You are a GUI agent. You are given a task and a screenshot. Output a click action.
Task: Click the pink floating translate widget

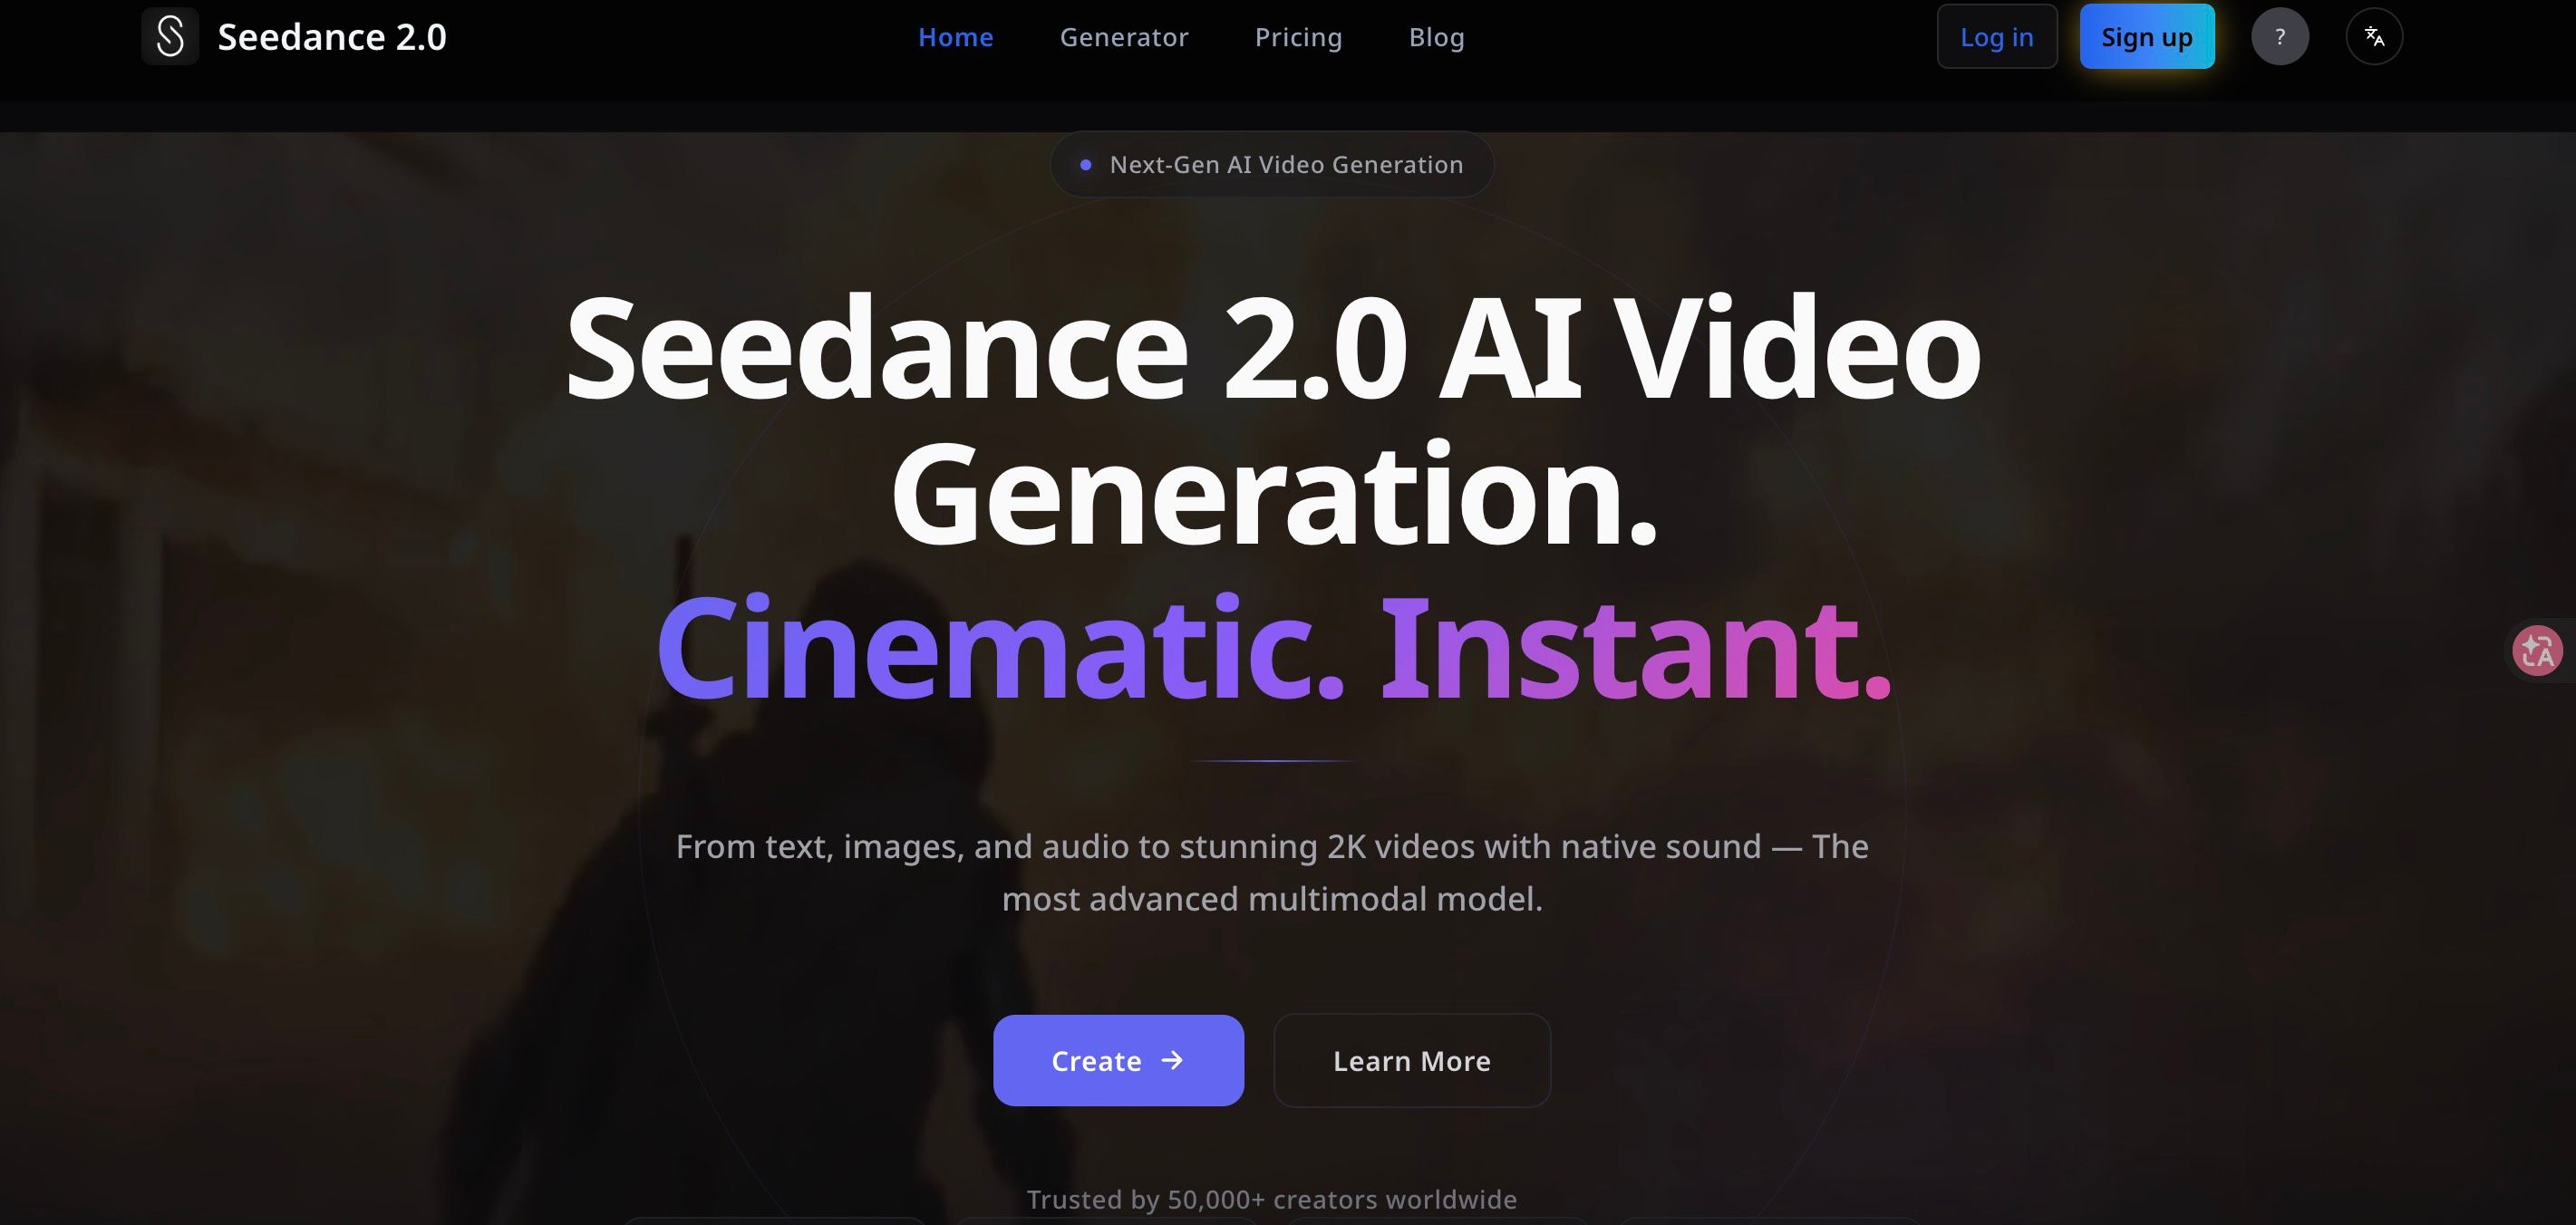point(2538,651)
